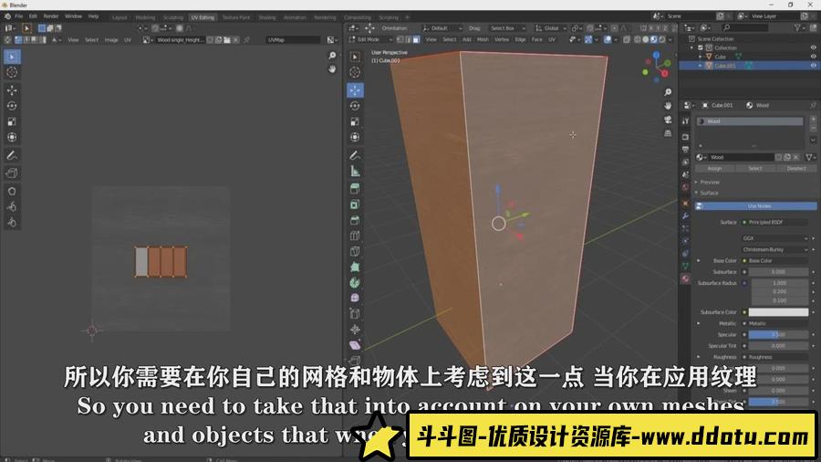Open the Mesh menu in 3D viewport
821x462 pixels.
click(x=483, y=39)
